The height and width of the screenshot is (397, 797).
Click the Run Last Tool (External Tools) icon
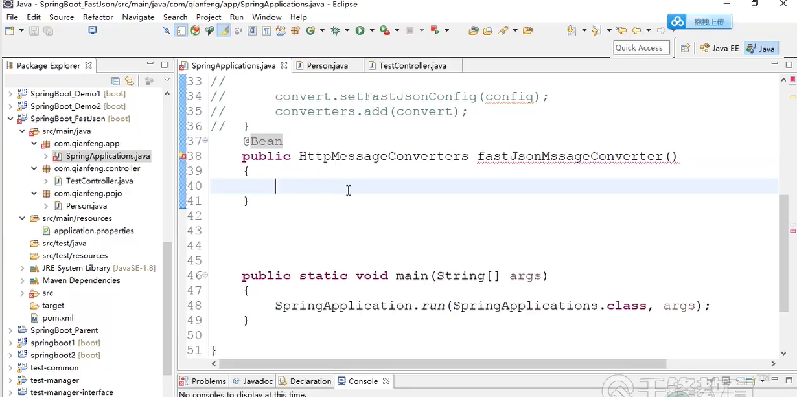click(385, 30)
